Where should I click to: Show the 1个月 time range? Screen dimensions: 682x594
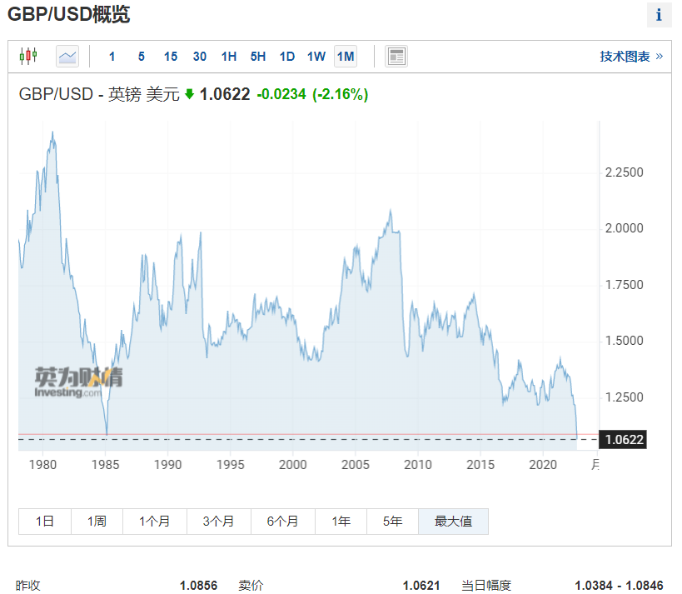click(155, 522)
